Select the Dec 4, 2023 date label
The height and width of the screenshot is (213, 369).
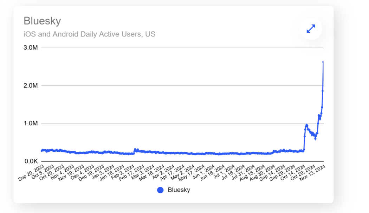click(82, 172)
